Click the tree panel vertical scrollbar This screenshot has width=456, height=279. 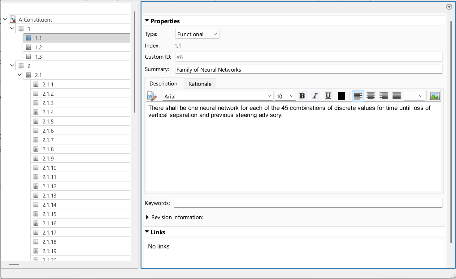[x=134, y=62]
